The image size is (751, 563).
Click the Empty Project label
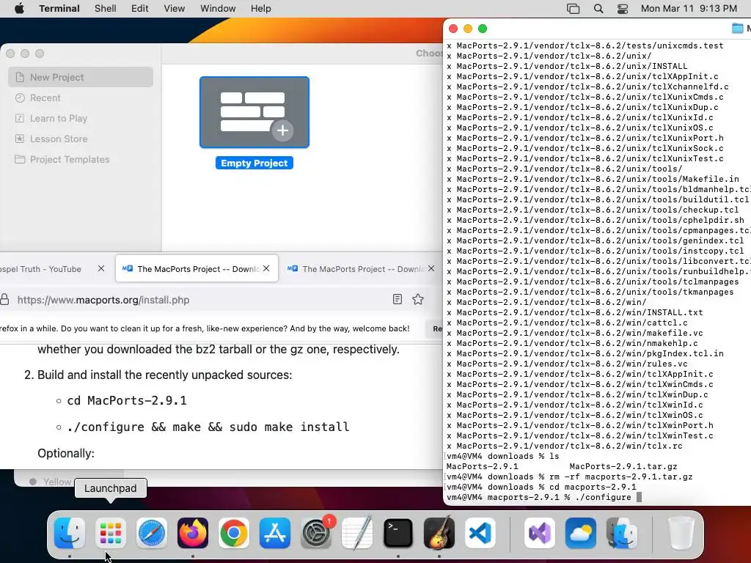254,163
